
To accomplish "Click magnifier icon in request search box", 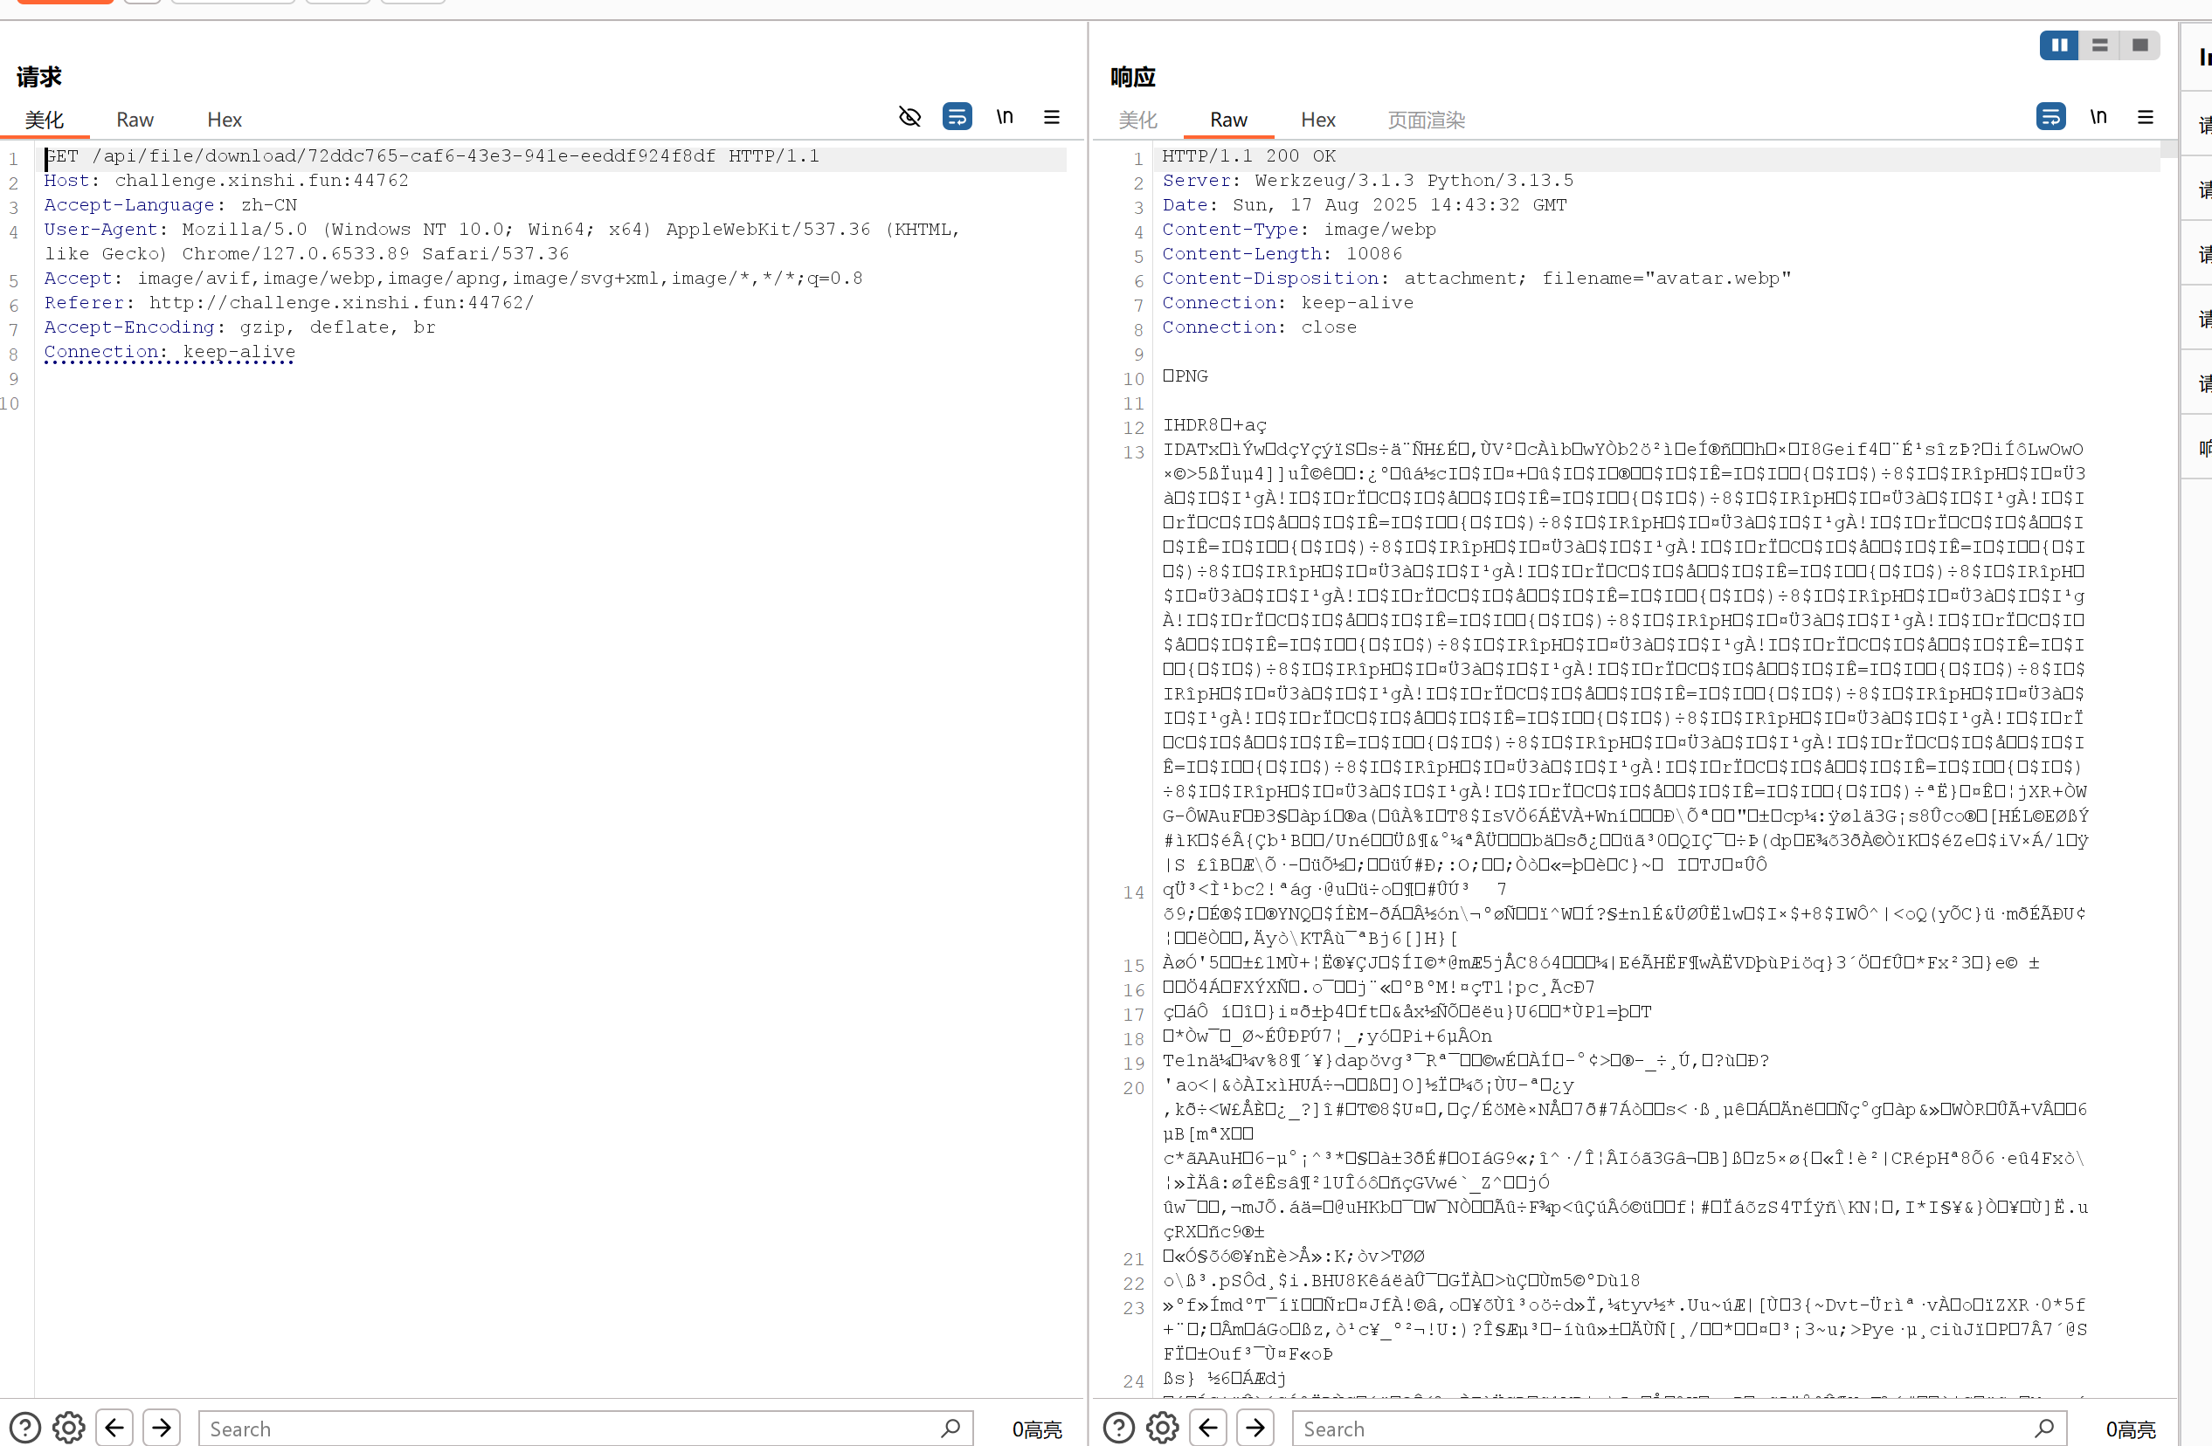I will [x=950, y=1429].
